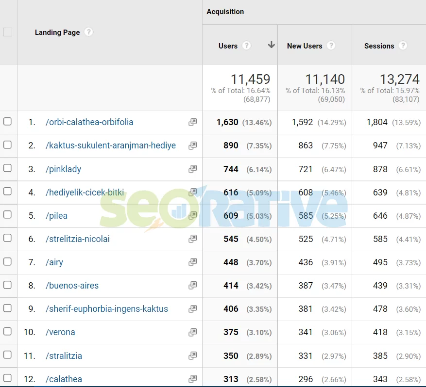Image resolution: width=426 pixels, height=387 pixels.
Task: Open the /kaktus-sukulent-aranjman-hediye landing page link
Action: click(x=111, y=145)
